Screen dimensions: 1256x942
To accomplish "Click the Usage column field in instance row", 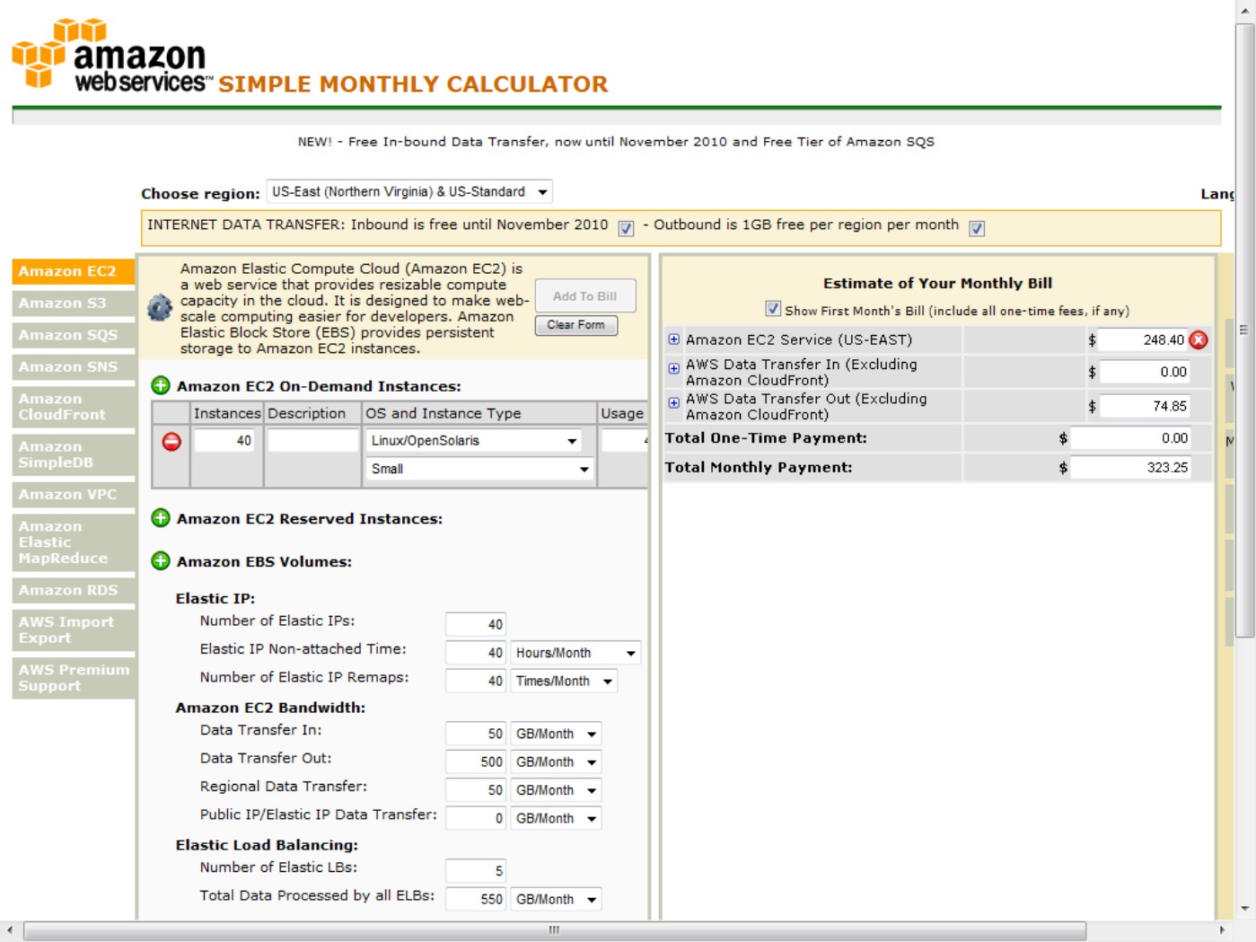I will 625,441.
